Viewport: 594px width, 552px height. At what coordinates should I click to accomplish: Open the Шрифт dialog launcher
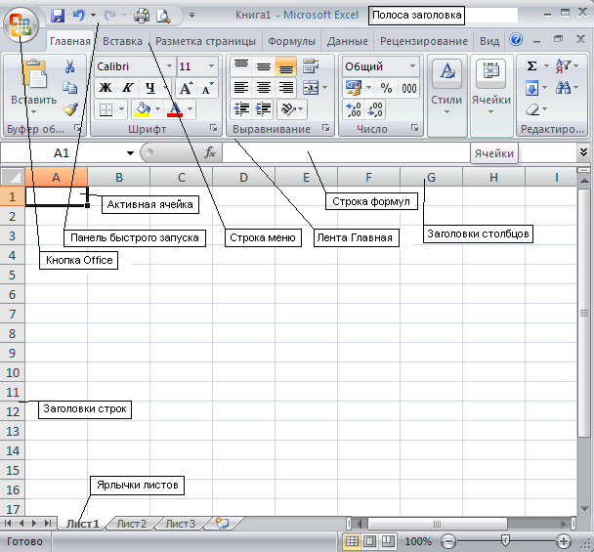click(214, 128)
